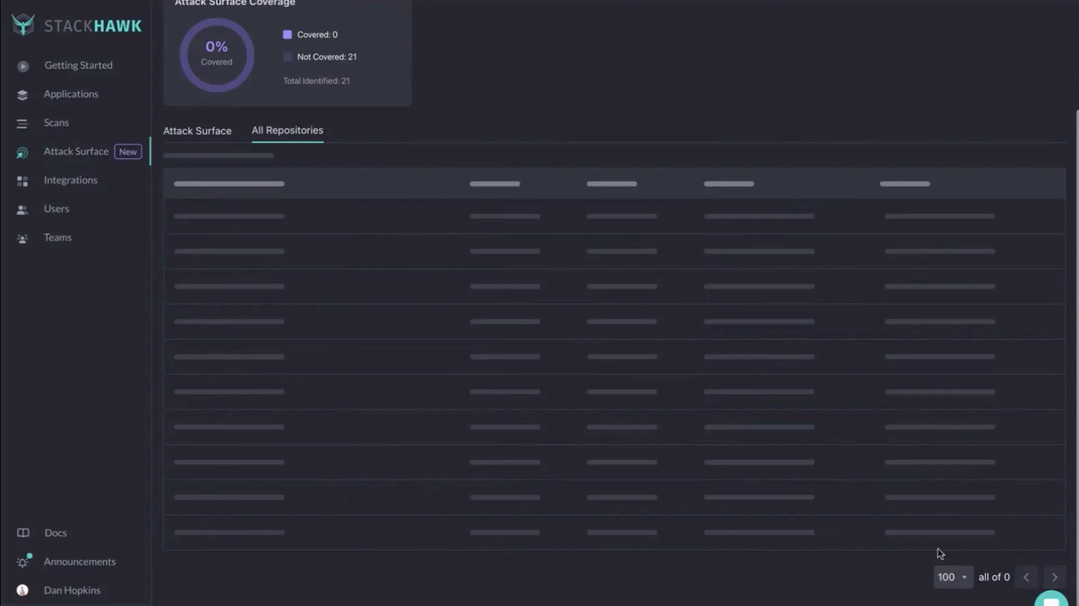Image resolution: width=1079 pixels, height=606 pixels.
Task: Click the StackHawk hawk logo icon
Action: [x=23, y=25]
